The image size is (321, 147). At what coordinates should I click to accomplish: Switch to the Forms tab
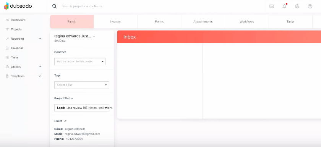[x=159, y=22]
